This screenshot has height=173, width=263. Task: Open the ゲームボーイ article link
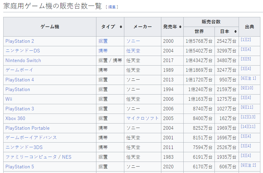click(19, 70)
